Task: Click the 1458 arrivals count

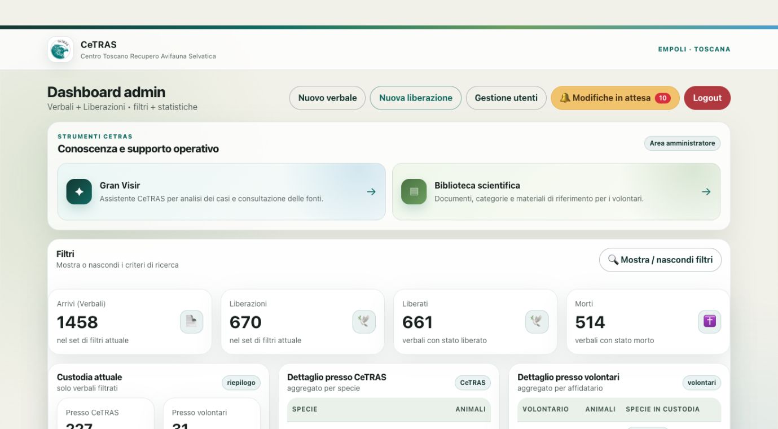Action: pyautogui.click(x=77, y=322)
